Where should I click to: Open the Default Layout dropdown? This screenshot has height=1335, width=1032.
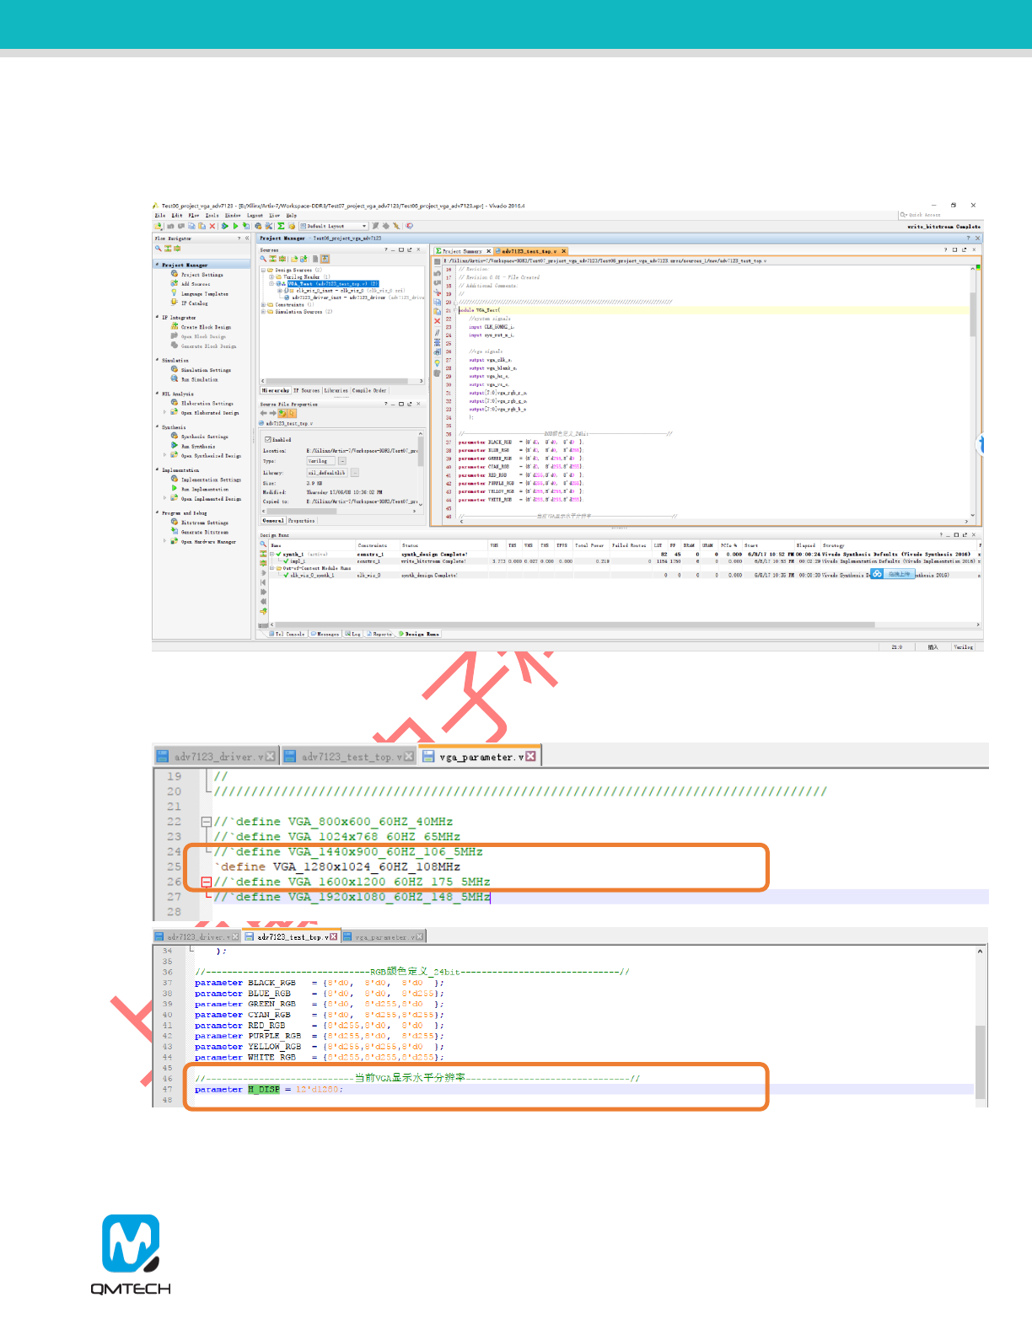[x=334, y=226]
